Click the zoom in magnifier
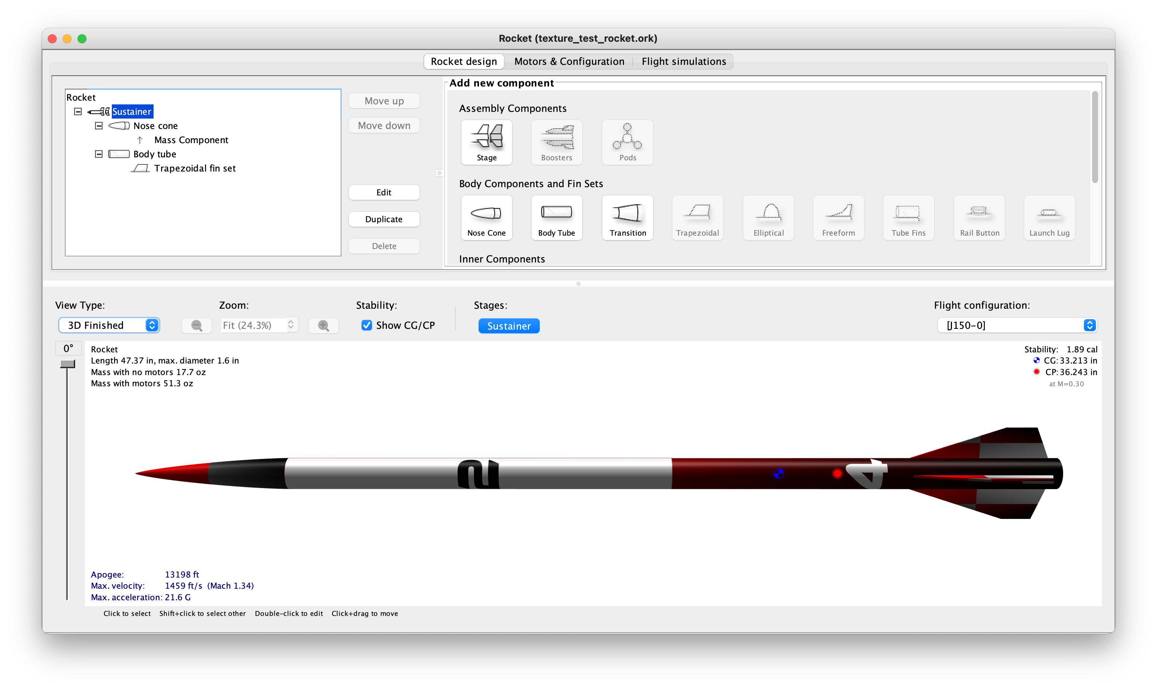Screen dimensions: 1157x689 point(324,325)
